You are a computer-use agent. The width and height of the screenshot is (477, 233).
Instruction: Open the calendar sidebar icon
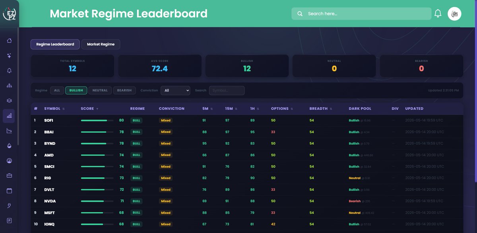(9, 190)
